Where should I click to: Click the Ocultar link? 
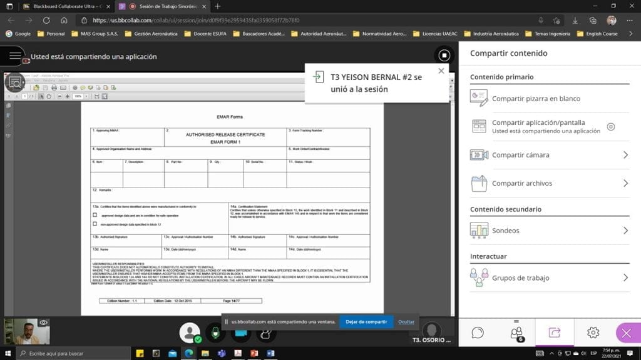click(406, 321)
